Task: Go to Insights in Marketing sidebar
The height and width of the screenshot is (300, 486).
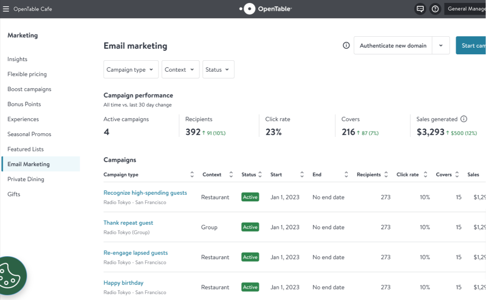Action: pyautogui.click(x=17, y=59)
